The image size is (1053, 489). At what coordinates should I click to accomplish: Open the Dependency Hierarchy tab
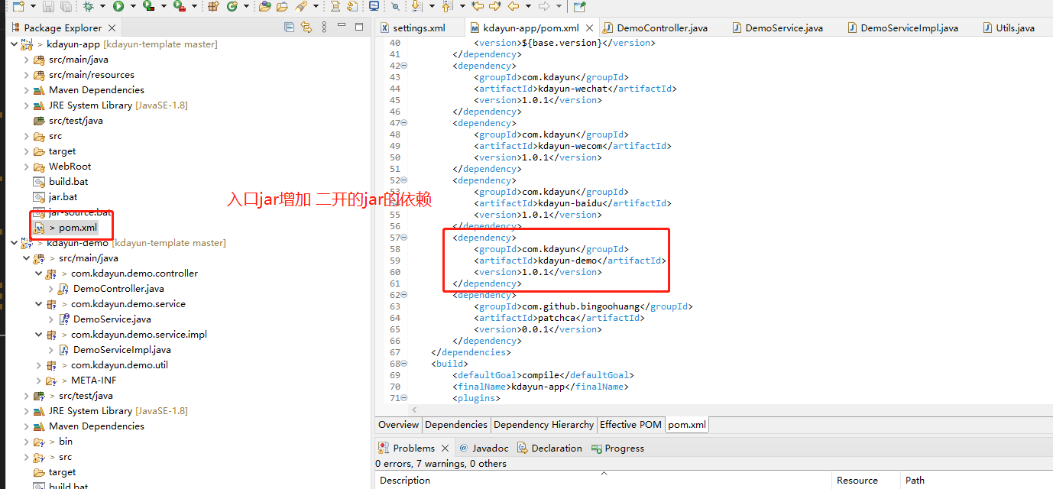[543, 425]
